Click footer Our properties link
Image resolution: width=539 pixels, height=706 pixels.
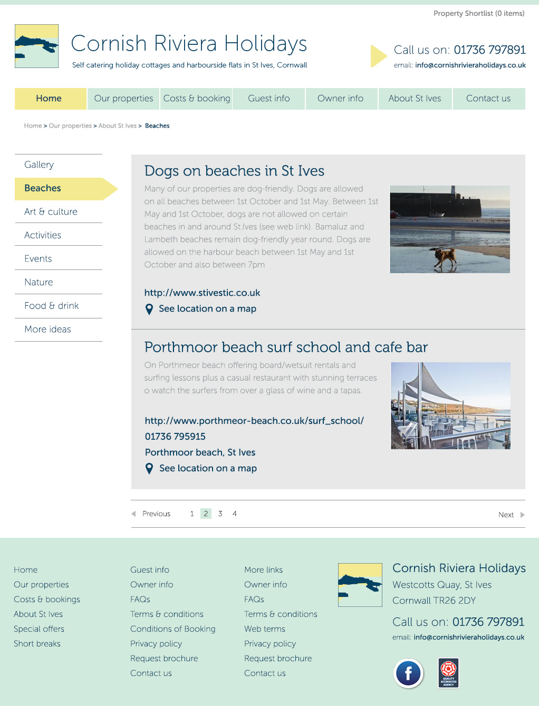pyautogui.click(x=41, y=585)
